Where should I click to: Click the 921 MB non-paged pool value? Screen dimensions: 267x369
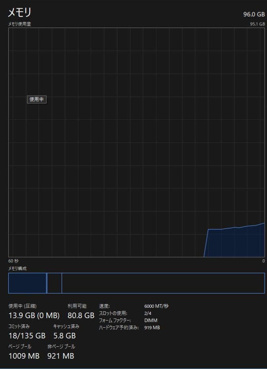coord(60,356)
